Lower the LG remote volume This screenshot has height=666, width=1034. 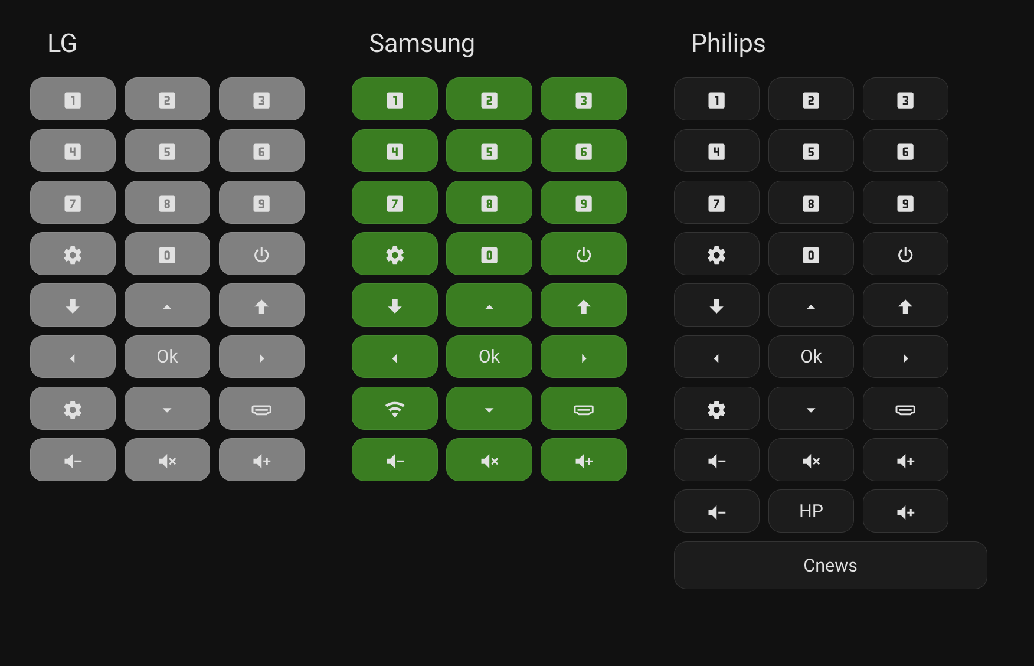[73, 460]
